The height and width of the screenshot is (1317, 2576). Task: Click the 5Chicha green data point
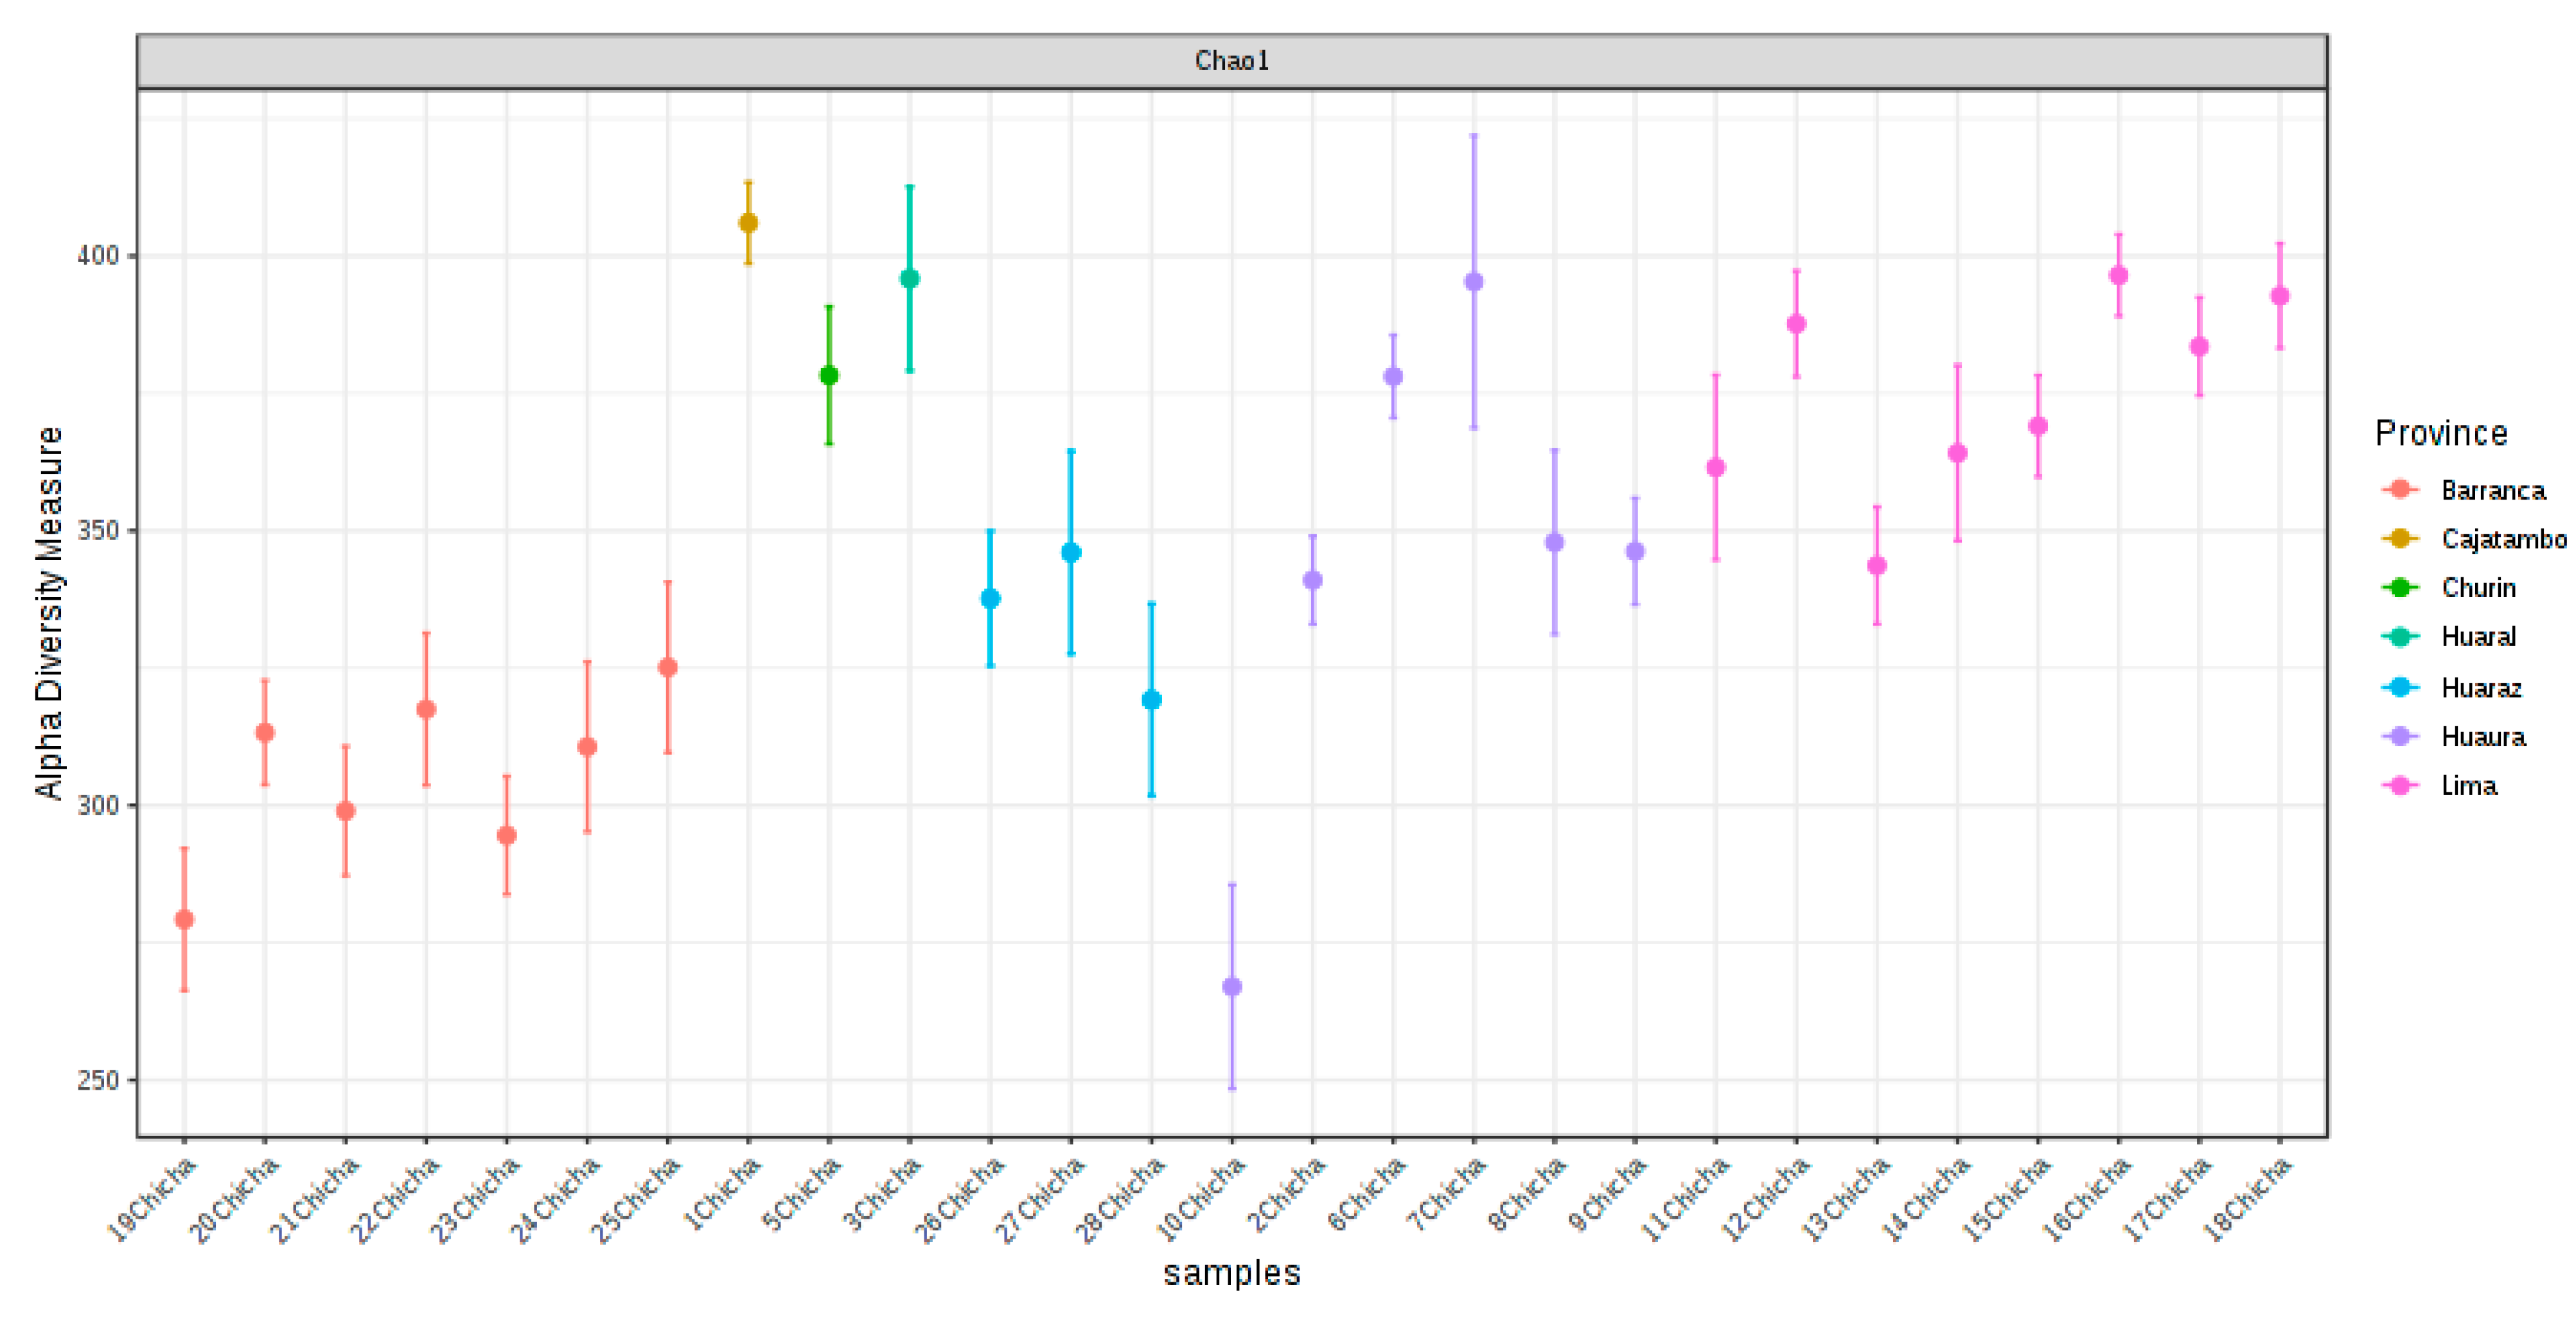(x=829, y=376)
